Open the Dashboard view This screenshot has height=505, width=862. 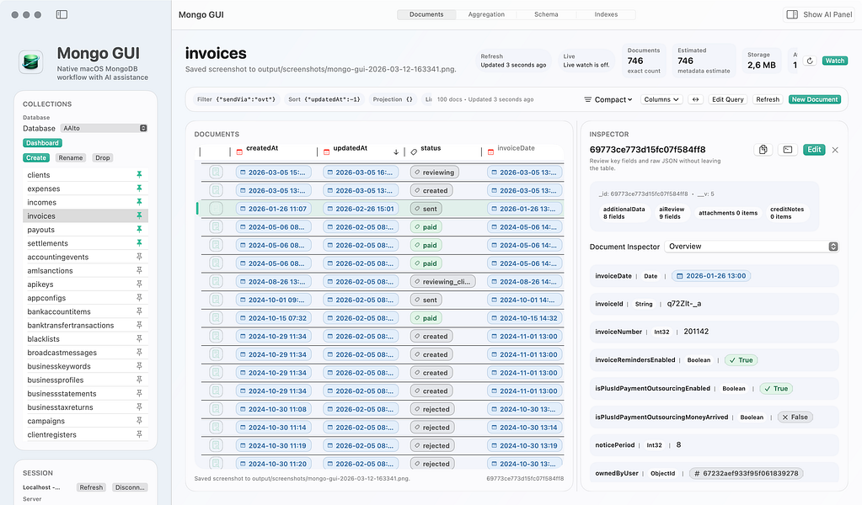pos(42,143)
